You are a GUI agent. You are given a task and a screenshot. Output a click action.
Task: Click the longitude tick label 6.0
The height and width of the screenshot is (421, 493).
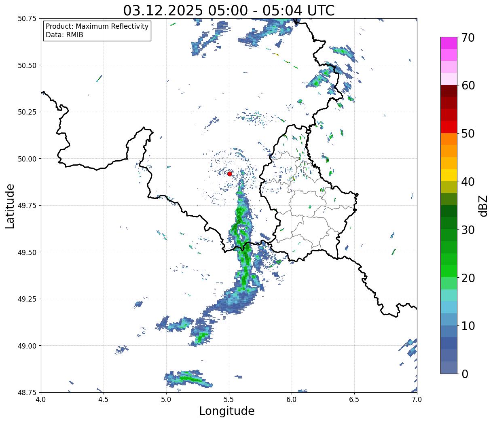point(292,399)
